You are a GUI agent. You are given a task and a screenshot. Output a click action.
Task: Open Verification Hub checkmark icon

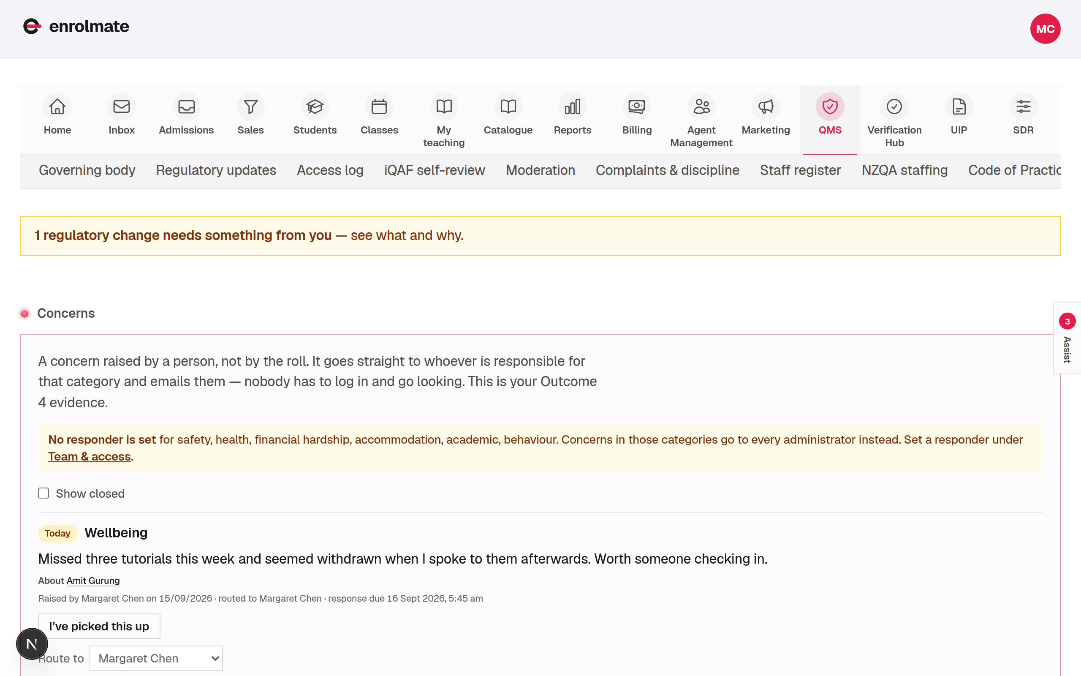pyautogui.click(x=894, y=107)
